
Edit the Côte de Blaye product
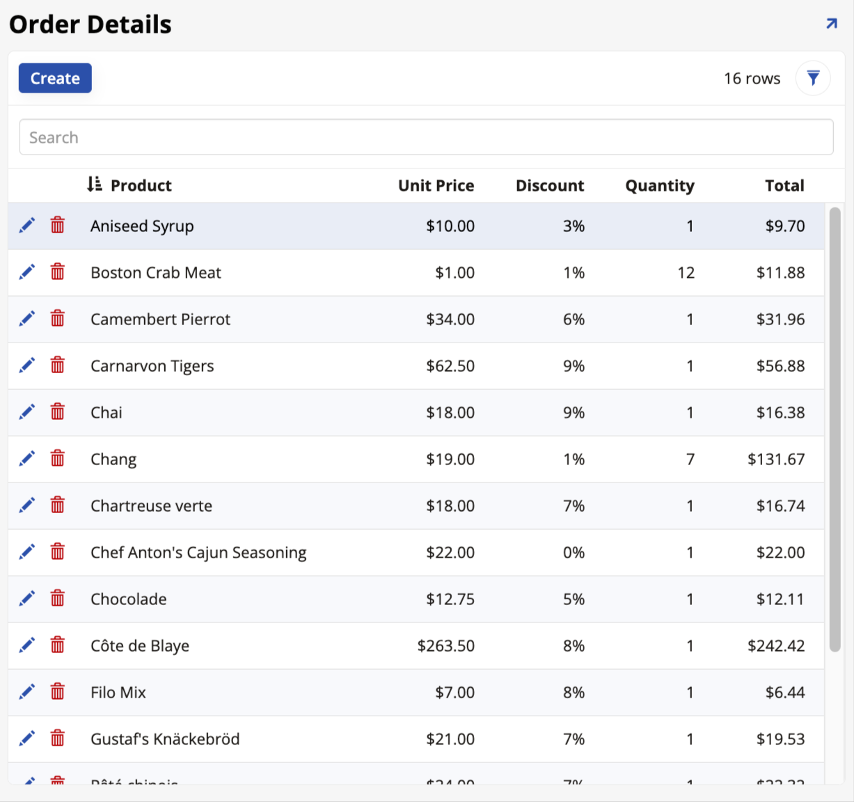click(26, 645)
